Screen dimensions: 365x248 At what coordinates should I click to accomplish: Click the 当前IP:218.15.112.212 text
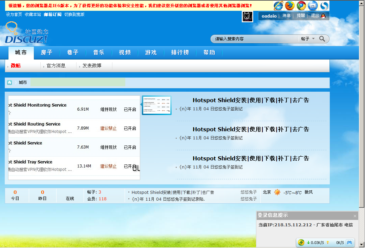[285, 225]
